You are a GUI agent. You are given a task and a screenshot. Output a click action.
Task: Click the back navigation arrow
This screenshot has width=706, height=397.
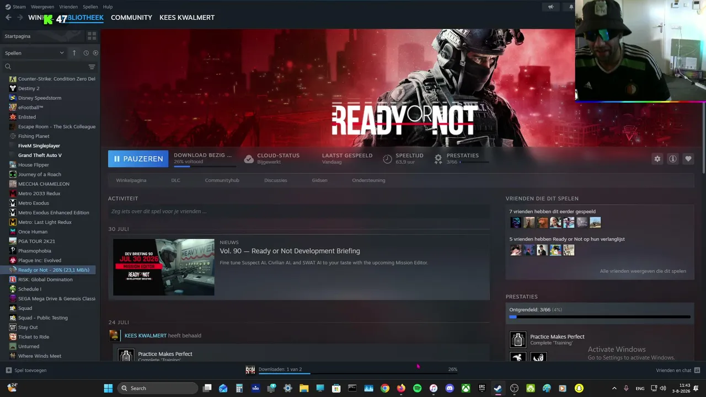coord(8,18)
